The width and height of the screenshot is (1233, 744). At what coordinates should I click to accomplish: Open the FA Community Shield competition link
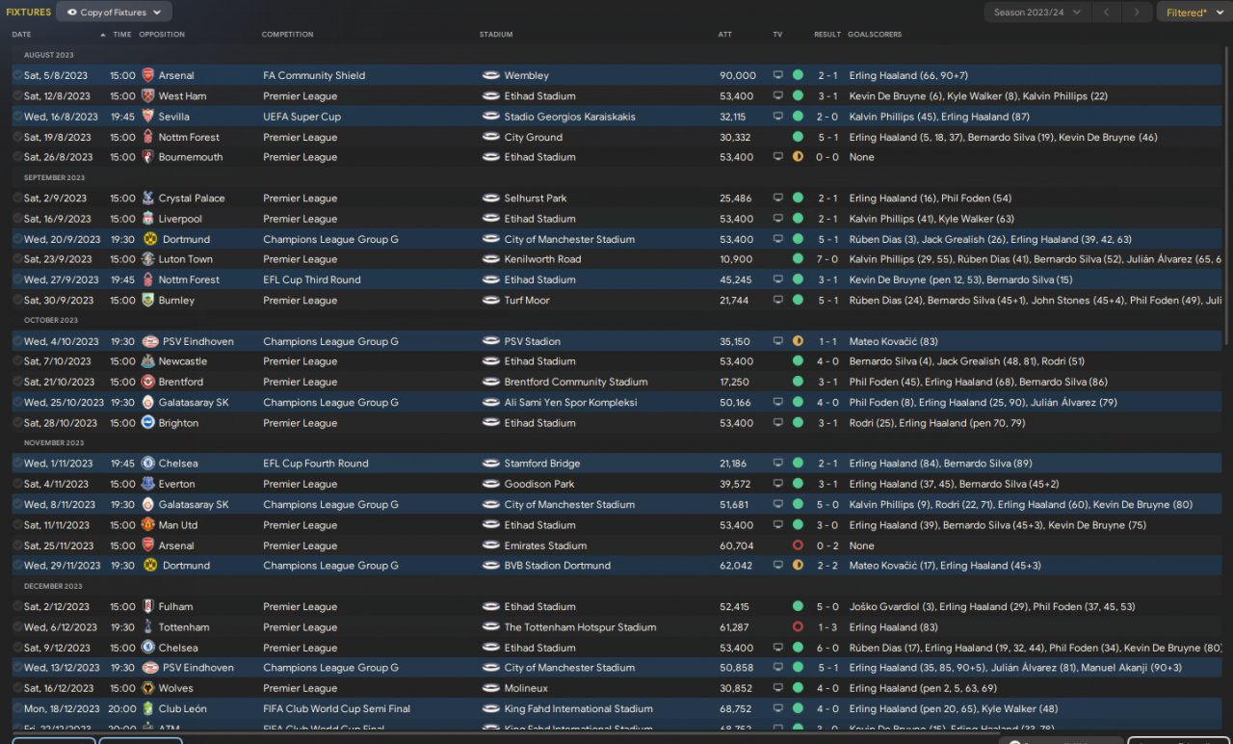point(315,75)
